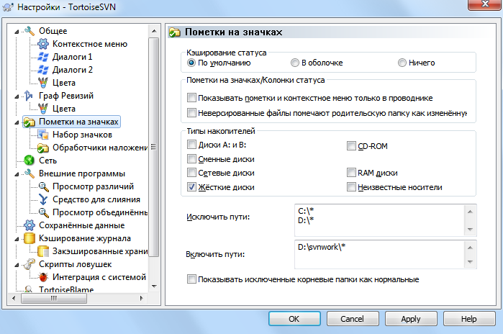This screenshot has height=334, width=503.
Task: Check the Сетевые диски checkbox
Action: [x=191, y=173]
